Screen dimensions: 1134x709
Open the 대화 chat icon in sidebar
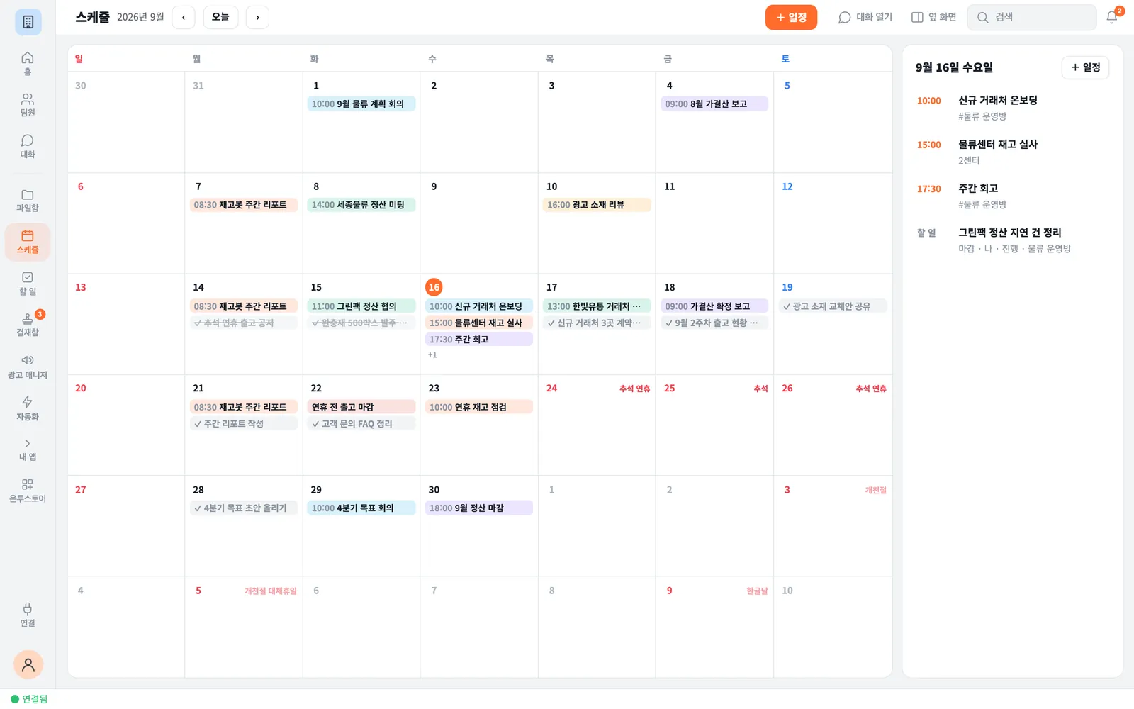click(x=28, y=140)
